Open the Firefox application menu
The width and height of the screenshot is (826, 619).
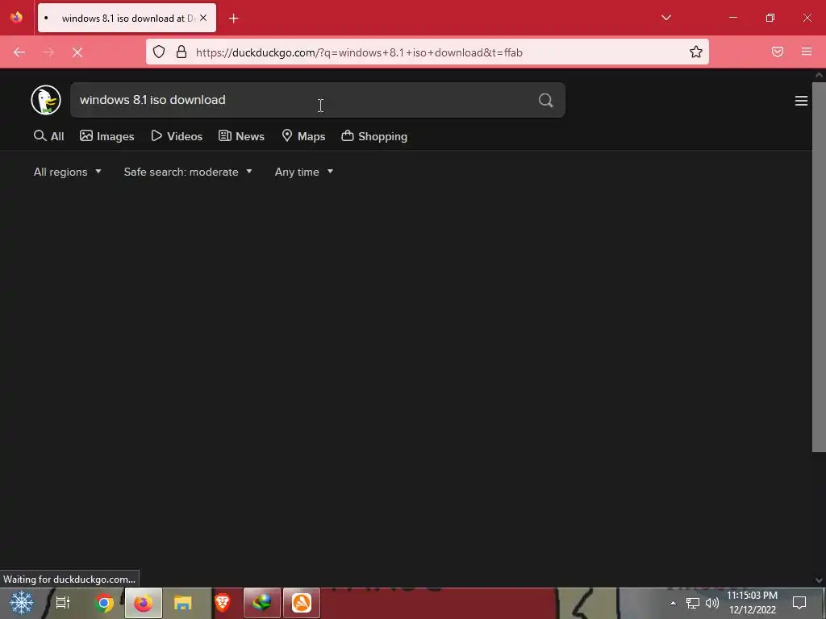click(x=807, y=52)
